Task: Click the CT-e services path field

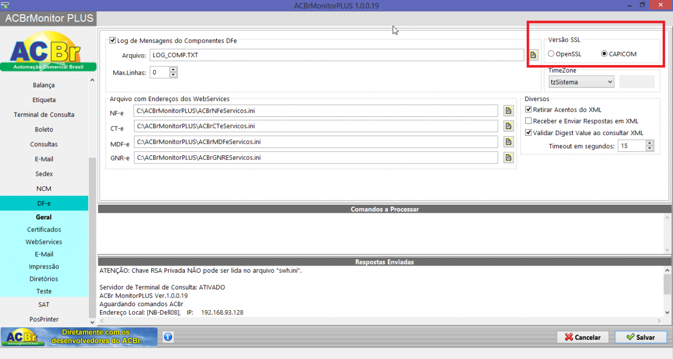Action: point(316,126)
